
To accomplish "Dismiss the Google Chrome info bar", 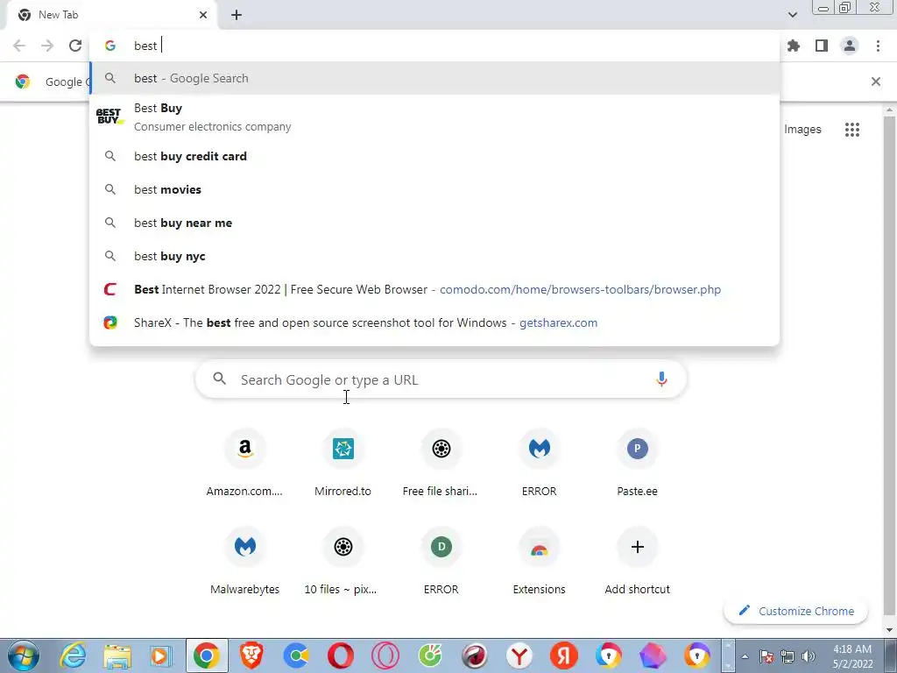I will [875, 81].
